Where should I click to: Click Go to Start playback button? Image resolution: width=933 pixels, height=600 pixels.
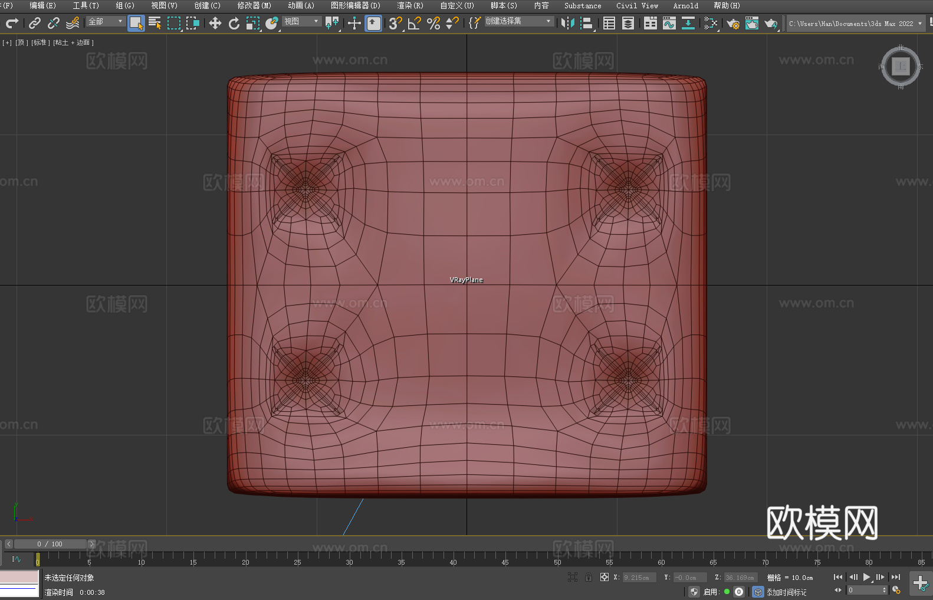pos(837,577)
